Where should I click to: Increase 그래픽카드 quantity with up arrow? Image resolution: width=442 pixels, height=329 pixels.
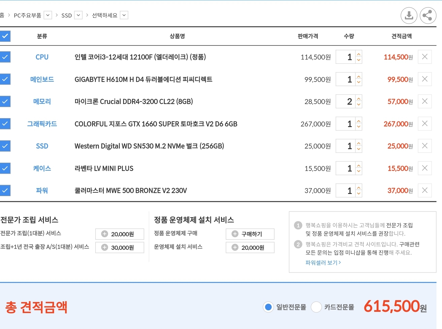[359, 120]
